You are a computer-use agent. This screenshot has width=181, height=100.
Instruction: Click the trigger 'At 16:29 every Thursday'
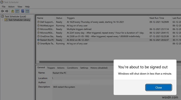coord(95,22)
